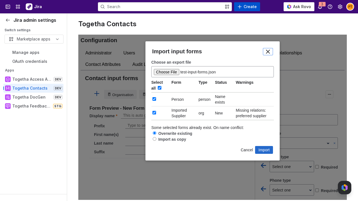
Task: Click Choose File to pick export file
Action: (166, 72)
